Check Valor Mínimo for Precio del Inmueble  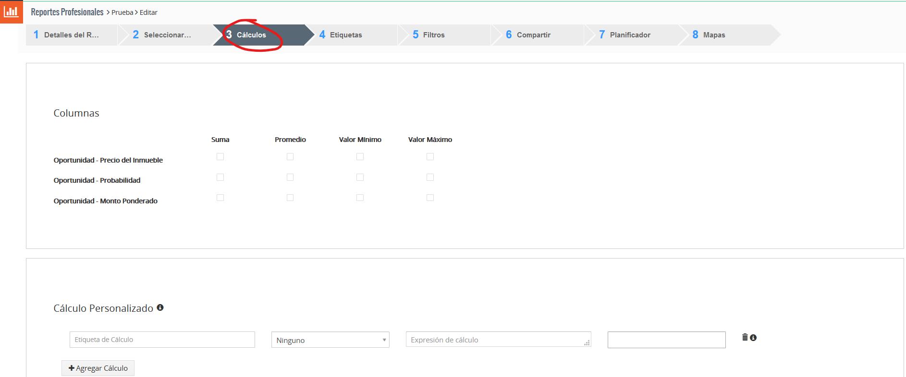(x=360, y=157)
